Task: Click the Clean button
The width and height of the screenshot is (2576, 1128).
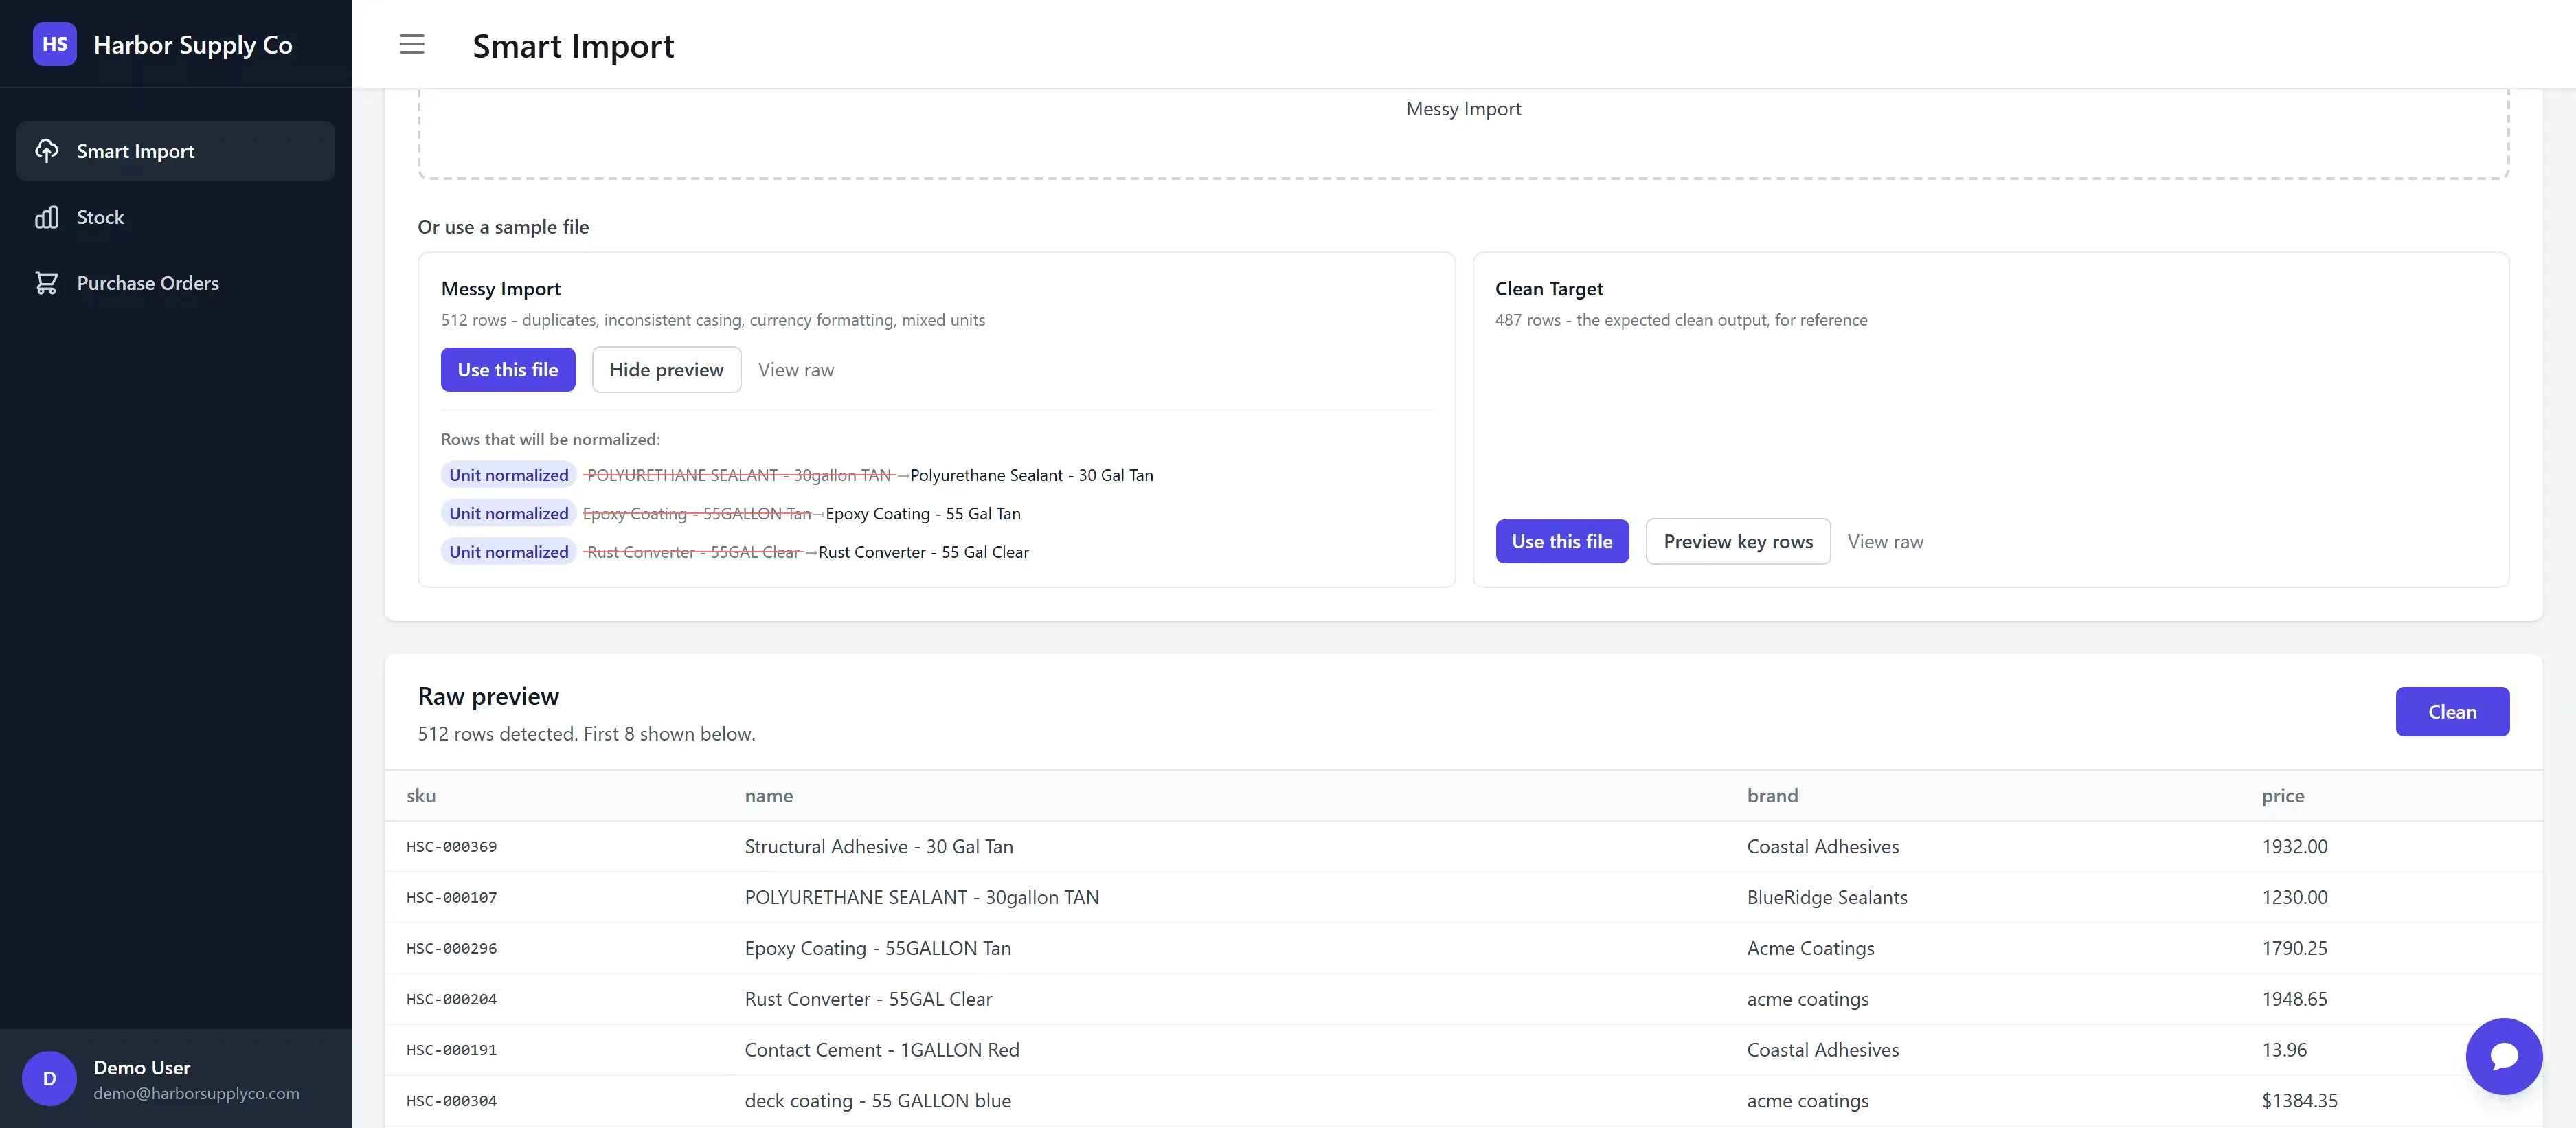Action: pos(2452,712)
